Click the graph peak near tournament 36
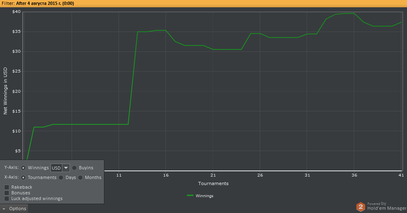This screenshot has height=213, width=407. point(350,13)
